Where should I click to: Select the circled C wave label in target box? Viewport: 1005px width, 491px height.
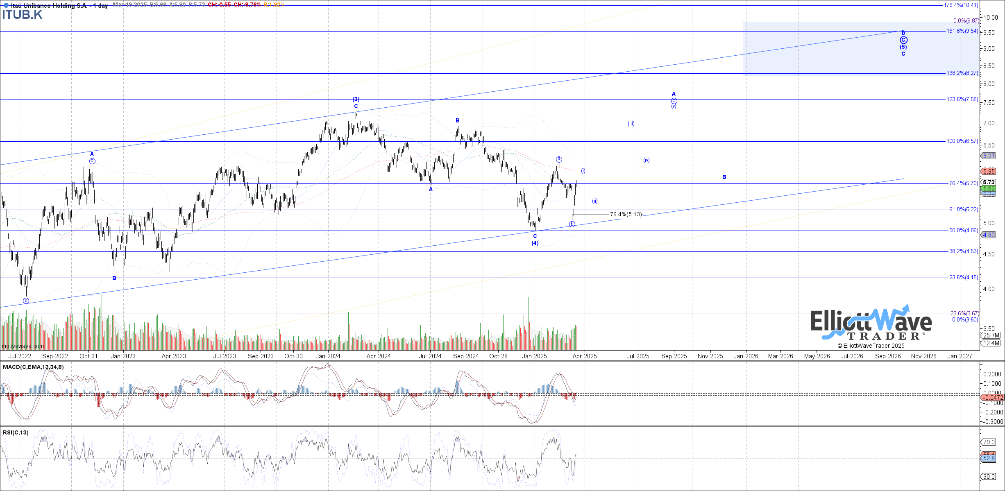[x=903, y=40]
